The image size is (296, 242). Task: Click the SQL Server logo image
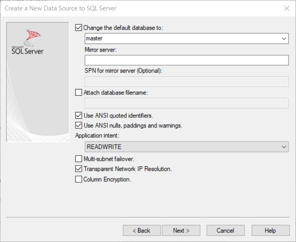28,42
